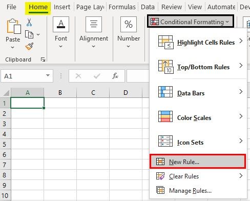This screenshot has width=250, height=201.
Task: Click the Manage Rules icon
Action: pyautogui.click(x=160, y=190)
